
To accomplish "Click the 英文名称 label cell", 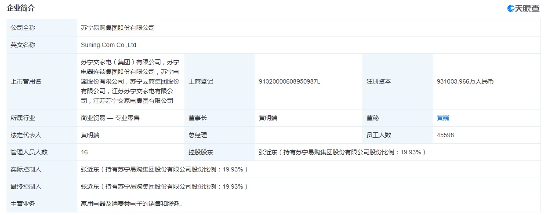I will 42,45.
